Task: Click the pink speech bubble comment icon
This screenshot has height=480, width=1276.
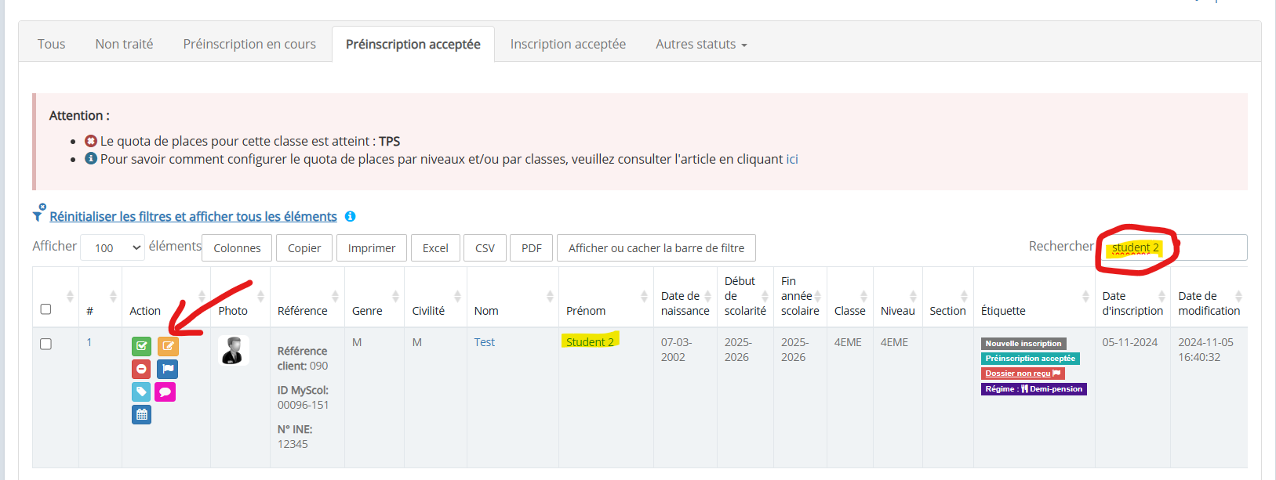Action: 165,392
